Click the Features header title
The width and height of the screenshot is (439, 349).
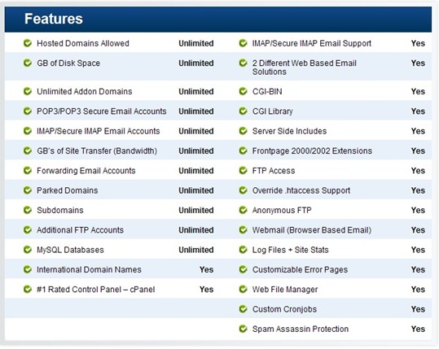point(54,19)
